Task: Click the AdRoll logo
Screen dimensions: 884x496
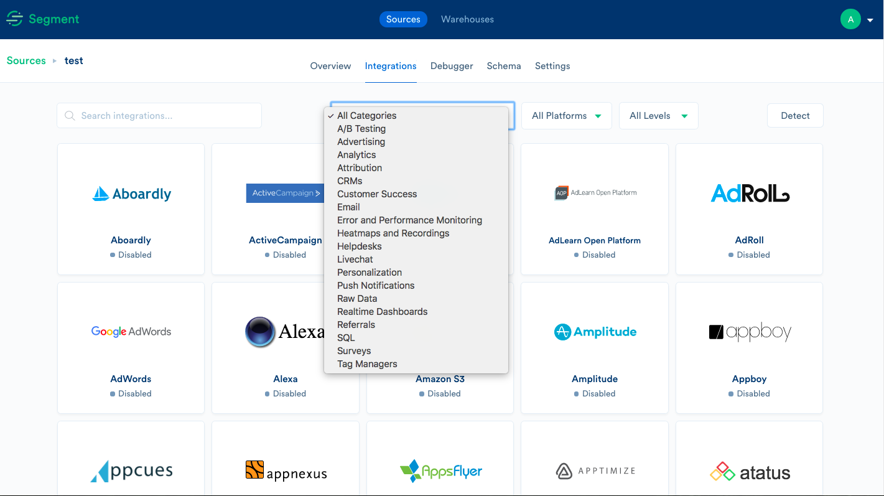Action: pyautogui.click(x=750, y=194)
